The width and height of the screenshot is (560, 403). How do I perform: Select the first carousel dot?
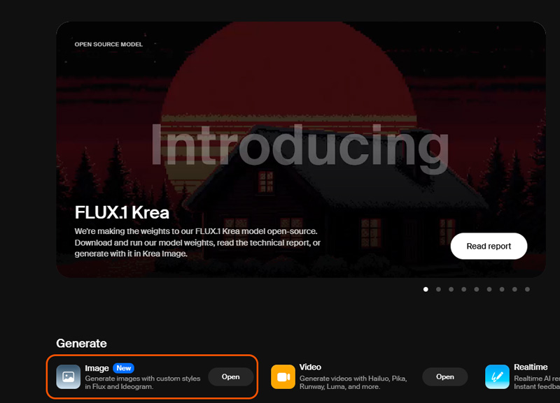point(426,289)
